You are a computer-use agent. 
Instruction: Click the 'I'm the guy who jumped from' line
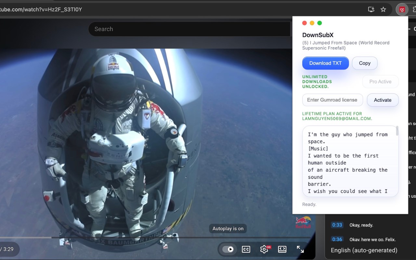pos(348,135)
